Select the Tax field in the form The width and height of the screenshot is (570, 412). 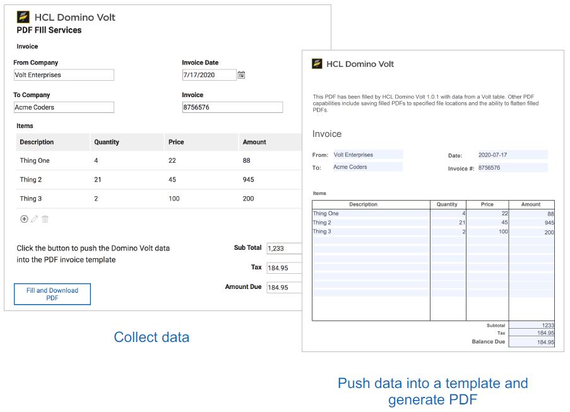pyautogui.click(x=284, y=268)
